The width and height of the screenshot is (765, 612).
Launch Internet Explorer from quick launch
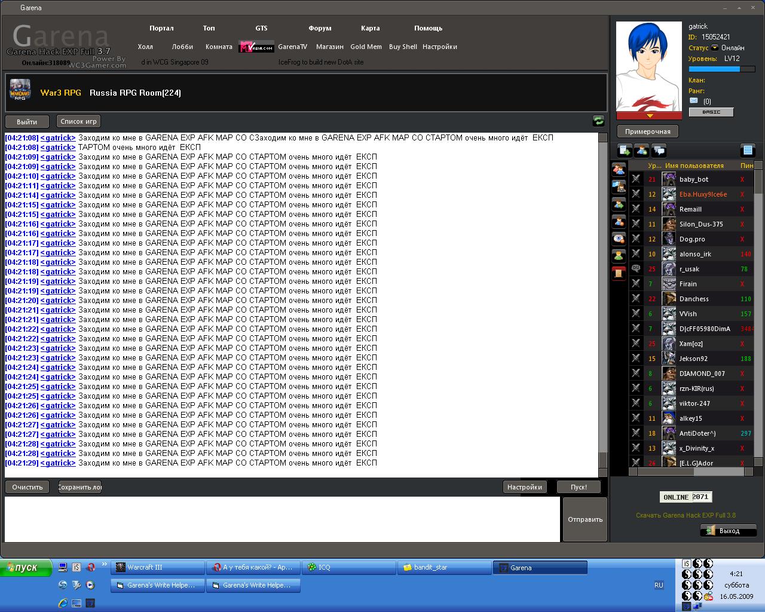pos(62,603)
